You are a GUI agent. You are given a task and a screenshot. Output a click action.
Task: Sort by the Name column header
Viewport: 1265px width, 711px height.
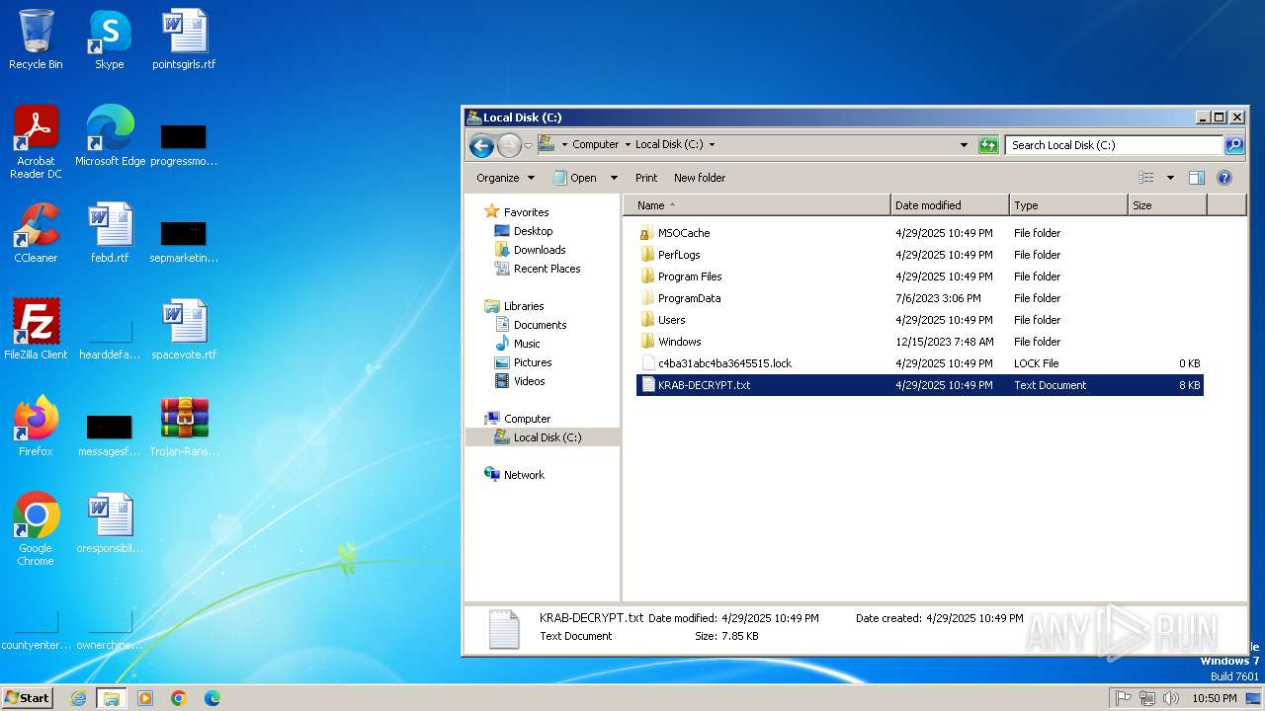[757, 205]
